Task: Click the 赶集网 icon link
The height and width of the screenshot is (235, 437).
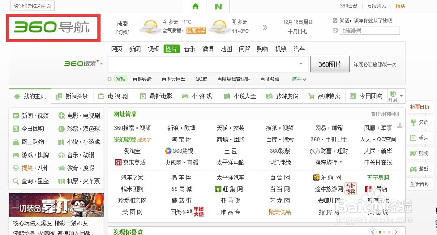Action: click(x=218, y=189)
